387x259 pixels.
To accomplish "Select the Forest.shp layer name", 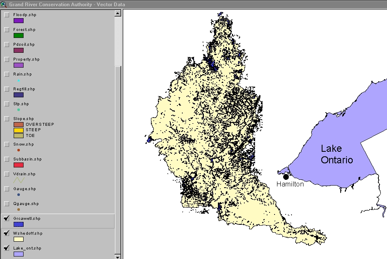I will pyautogui.click(x=24, y=30).
